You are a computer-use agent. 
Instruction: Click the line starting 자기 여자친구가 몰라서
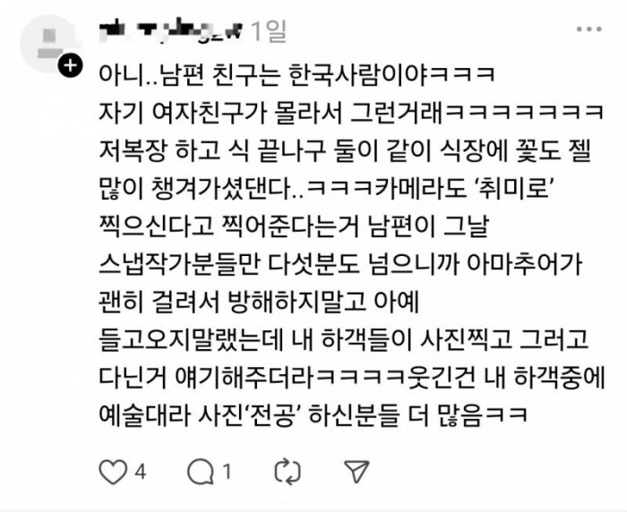coord(351,113)
